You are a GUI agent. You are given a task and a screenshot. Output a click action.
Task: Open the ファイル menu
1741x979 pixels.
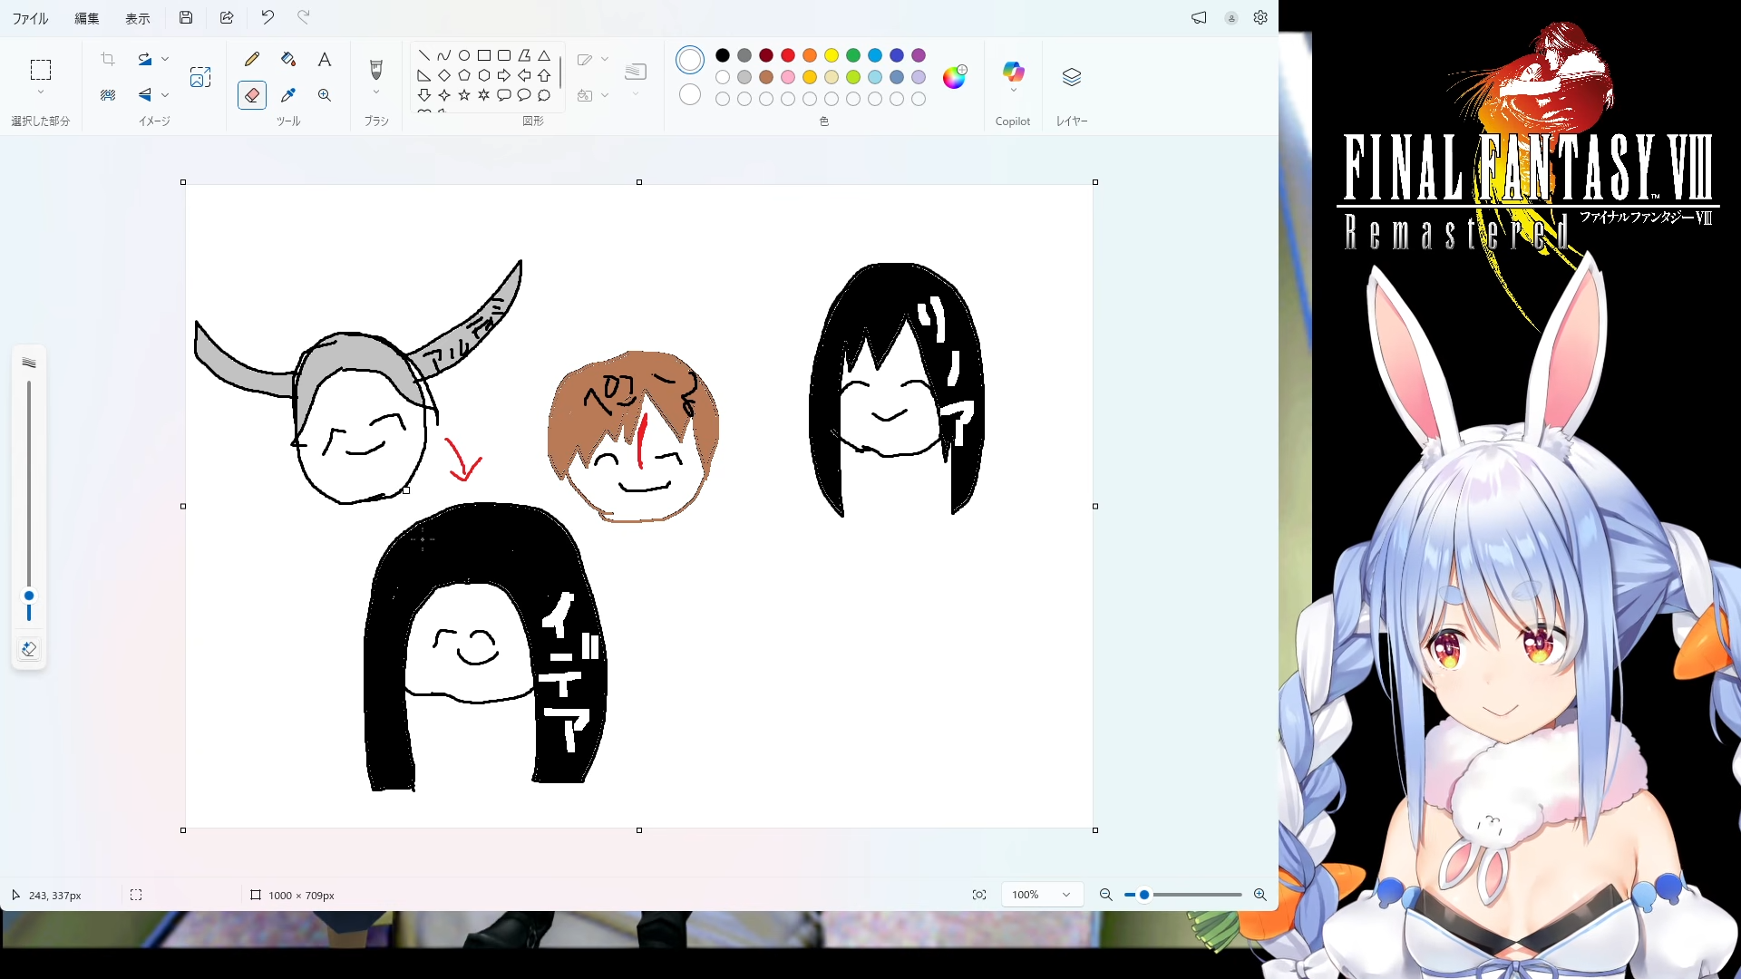point(30,18)
